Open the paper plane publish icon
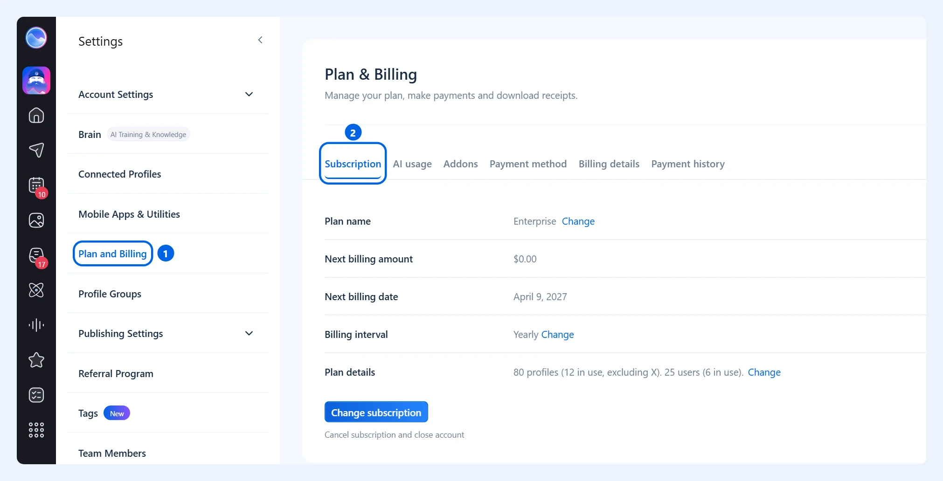943x481 pixels. pyautogui.click(x=36, y=150)
